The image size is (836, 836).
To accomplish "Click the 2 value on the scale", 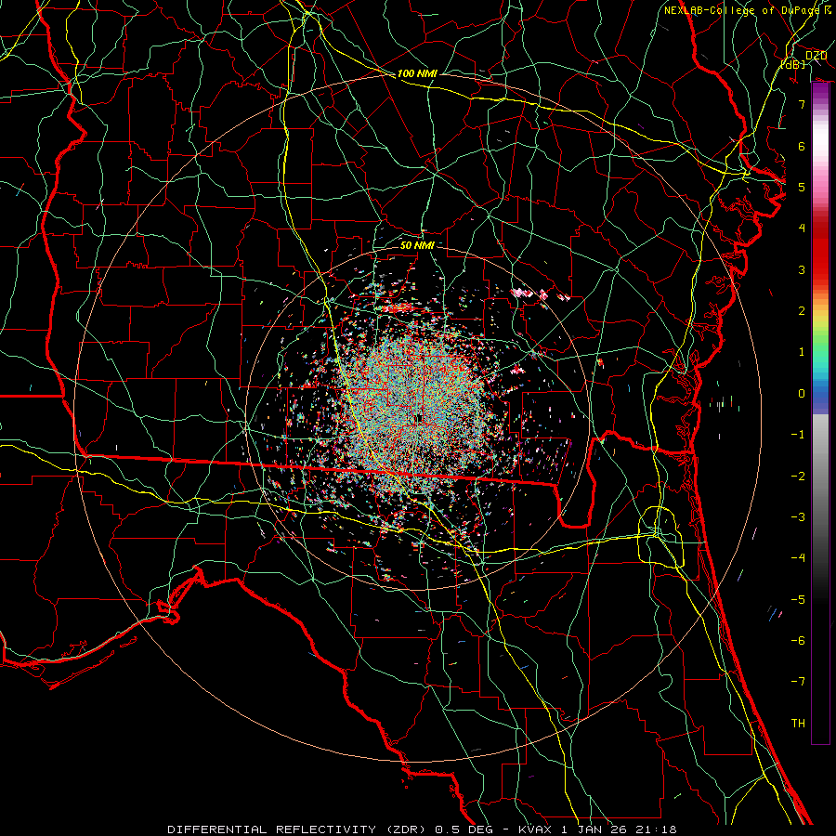I will [x=802, y=310].
